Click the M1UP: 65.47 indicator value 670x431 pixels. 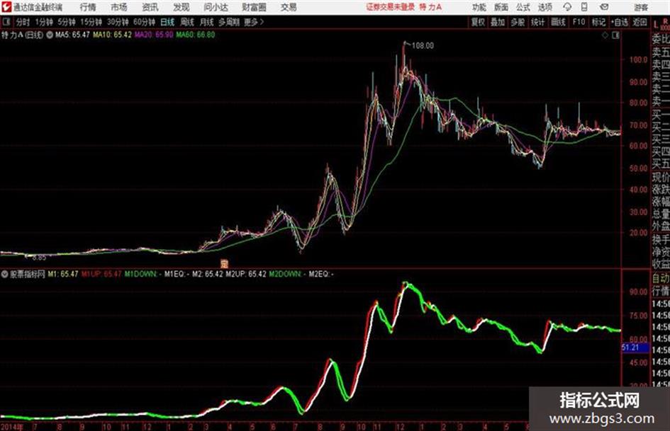coord(101,274)
